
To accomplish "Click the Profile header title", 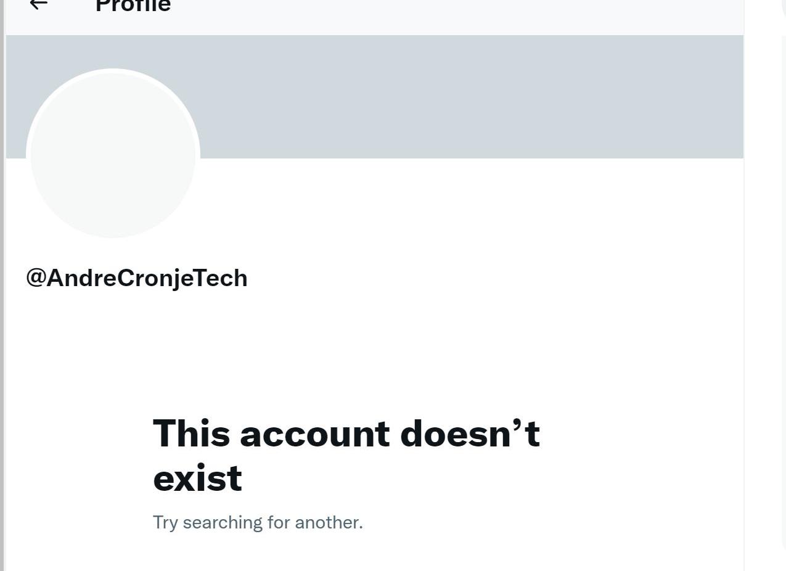I will pos(133,6).
